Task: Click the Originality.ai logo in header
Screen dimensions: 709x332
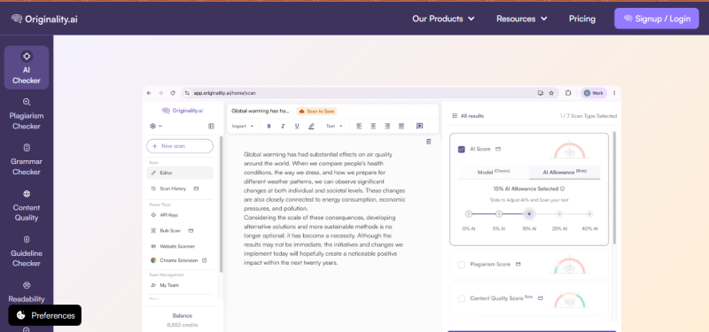Action: 44,19
